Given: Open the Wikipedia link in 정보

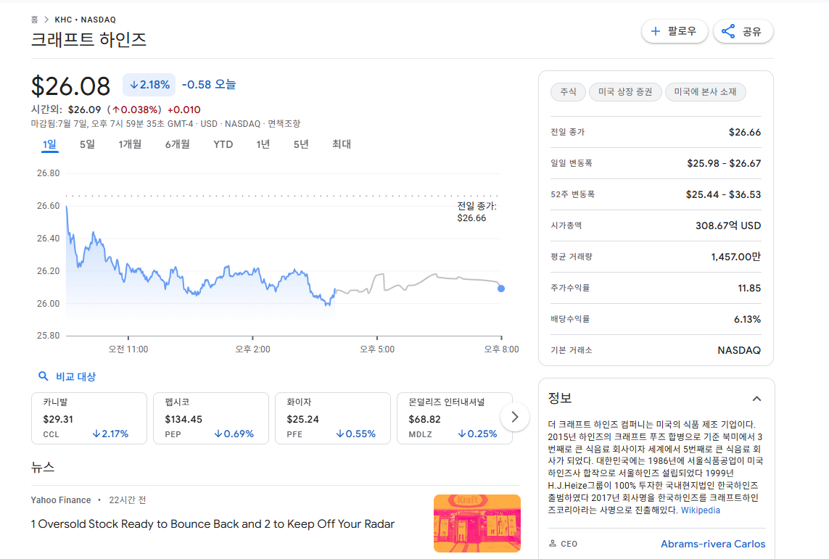Looking at the screenshot, I should [x=700, y=510].
